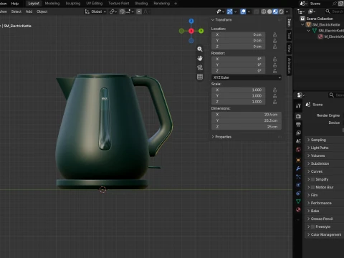Open the Object Data mesh tab icon
This screenshot has height=258, width=344.
(298, 201)
